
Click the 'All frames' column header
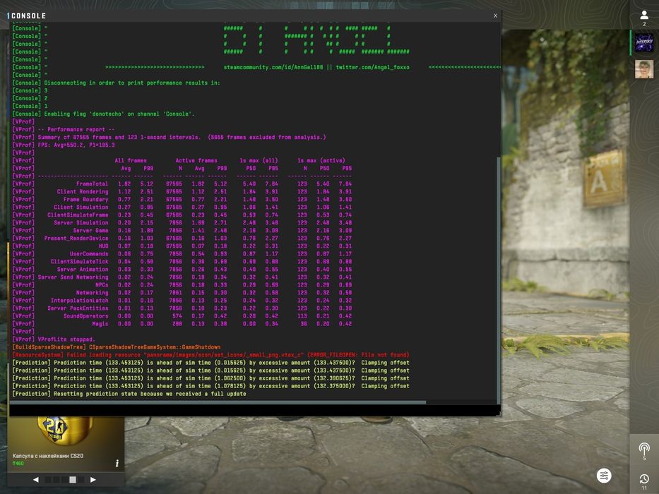[x=131, y=160]
